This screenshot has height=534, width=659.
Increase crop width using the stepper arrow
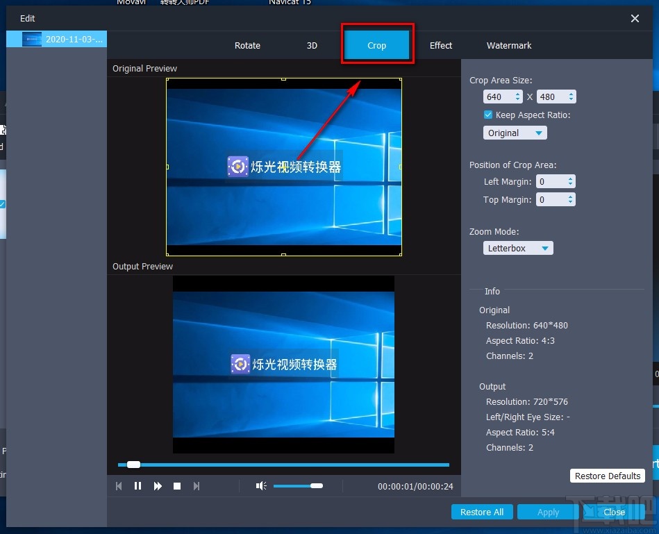coord(517,94)
